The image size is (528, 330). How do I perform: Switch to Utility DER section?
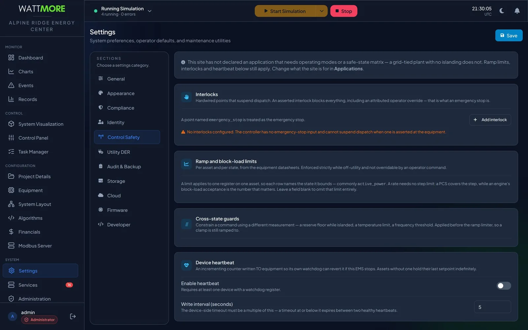pyautogui.click(x=127, y=152)
